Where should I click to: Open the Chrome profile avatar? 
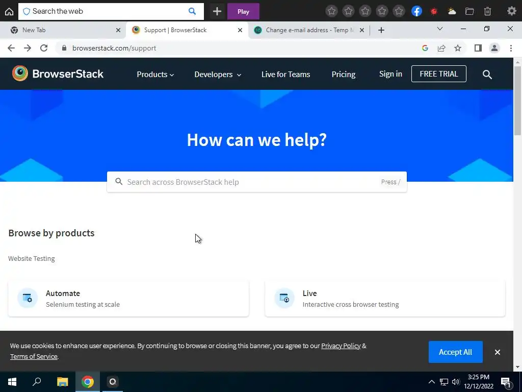pos(494,48)
